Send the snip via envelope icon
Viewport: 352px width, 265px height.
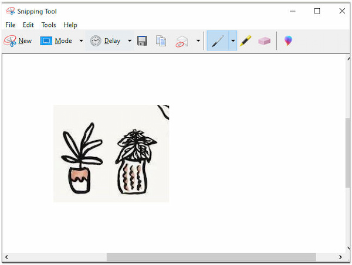(x=182, y=41)
